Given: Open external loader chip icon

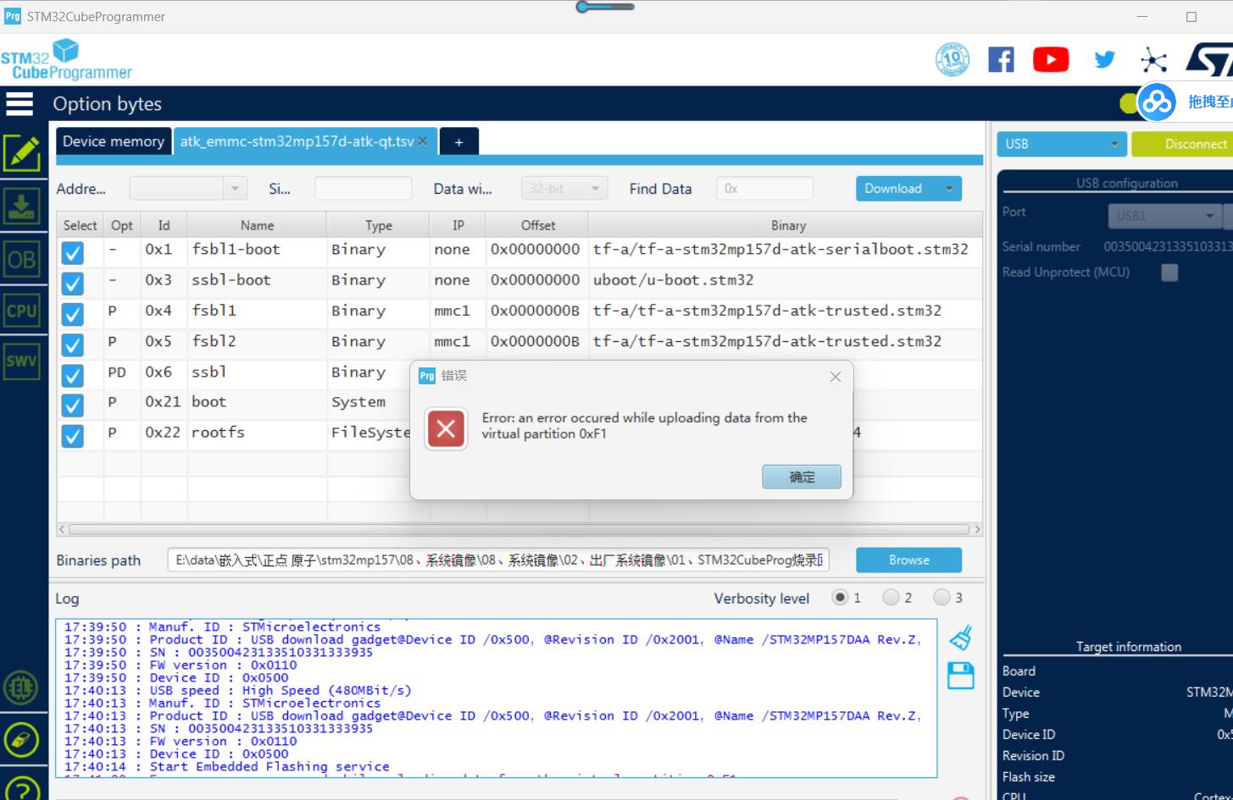Looking at the screenshot, I should click(x=21, y=687).
